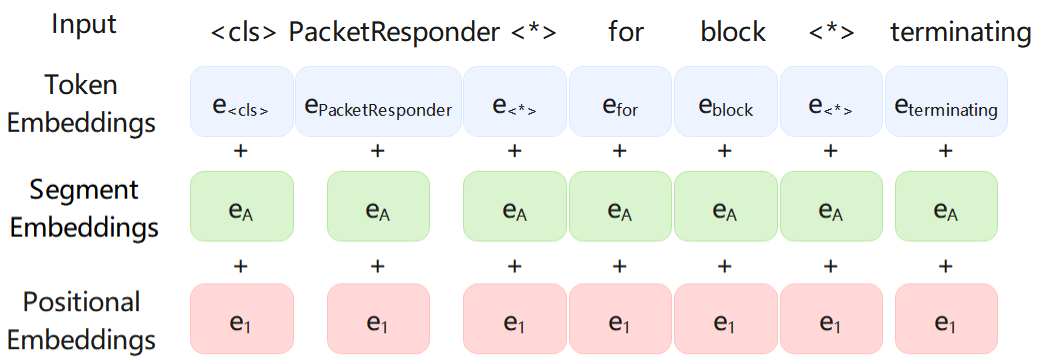The height and width of the screenshot is (361, 1038).
Task: Select the '<cls>' input token text
Action: [x=243, y=32]
